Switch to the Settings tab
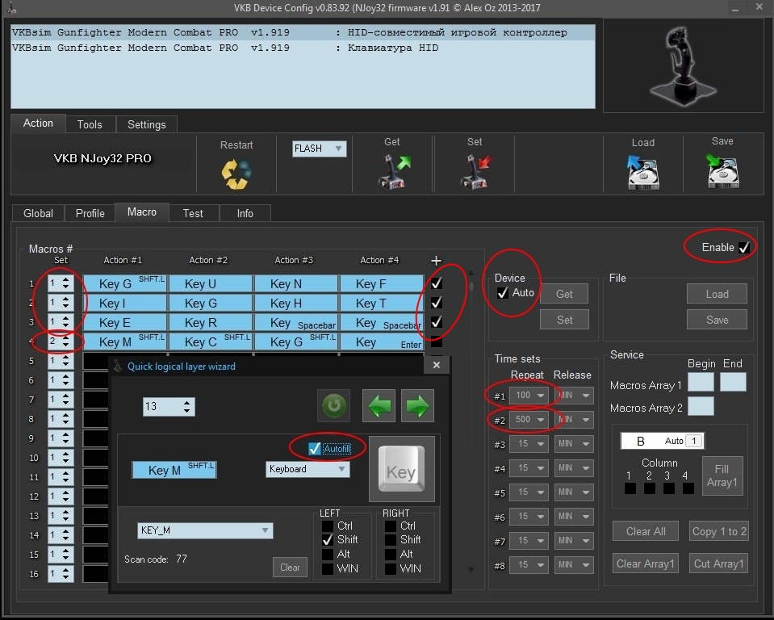The width and height of the screenshot is (774, 620). pyautogui.click(x=147, y=125)
